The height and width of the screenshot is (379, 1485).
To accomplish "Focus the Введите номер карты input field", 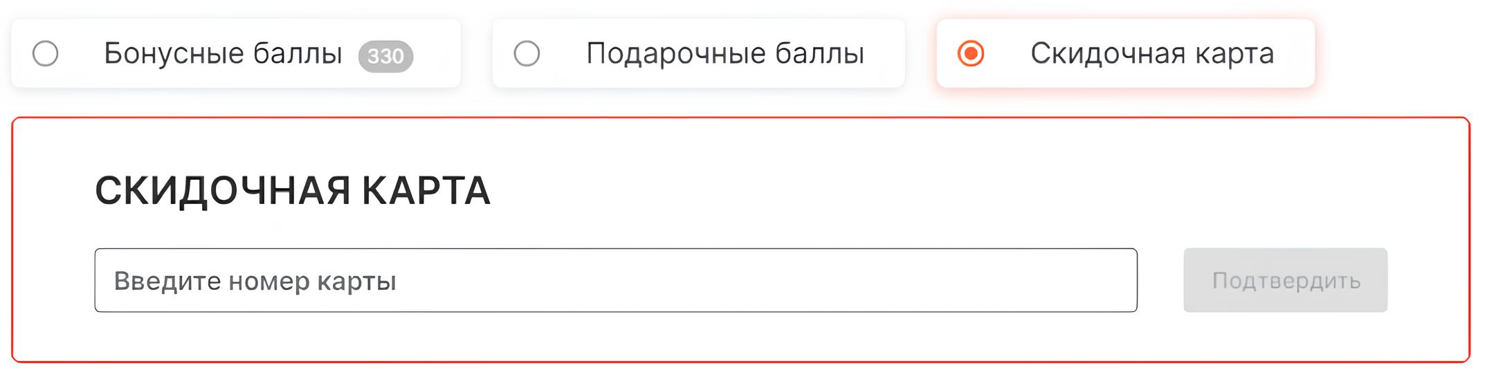I will [615, 280].
